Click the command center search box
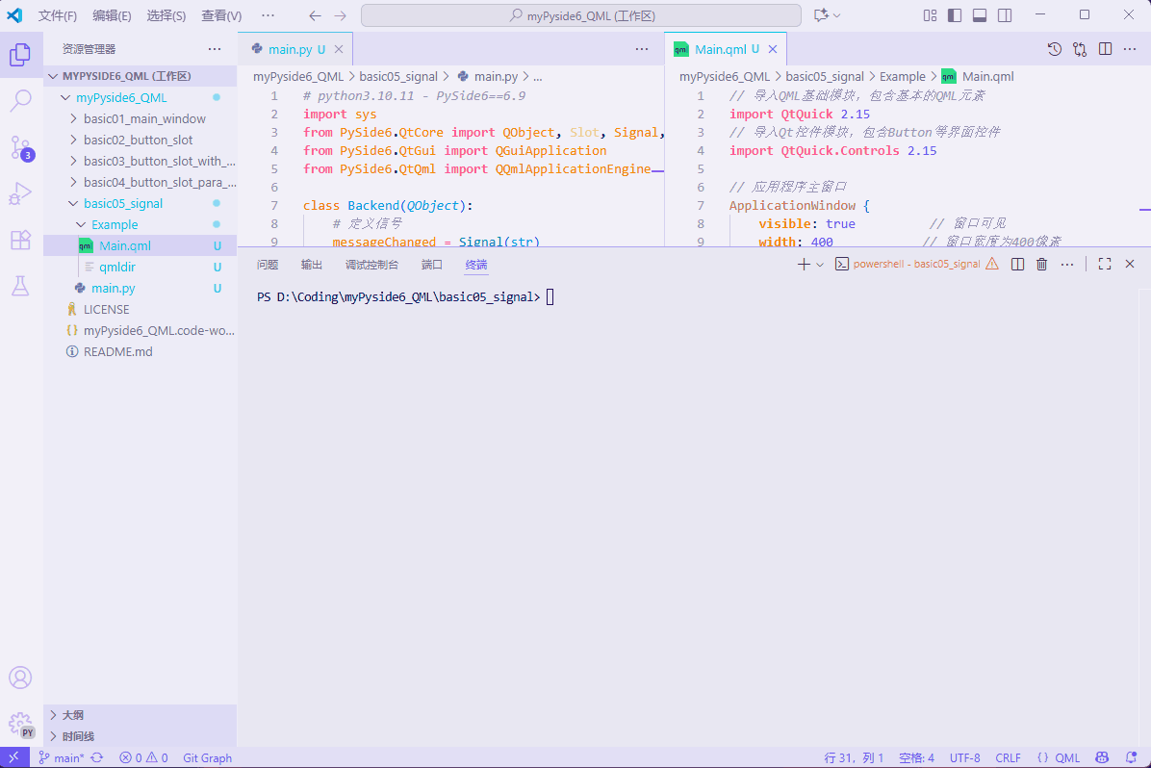The height and width of the screenshot is (768, 1151). tap(580, 15)
